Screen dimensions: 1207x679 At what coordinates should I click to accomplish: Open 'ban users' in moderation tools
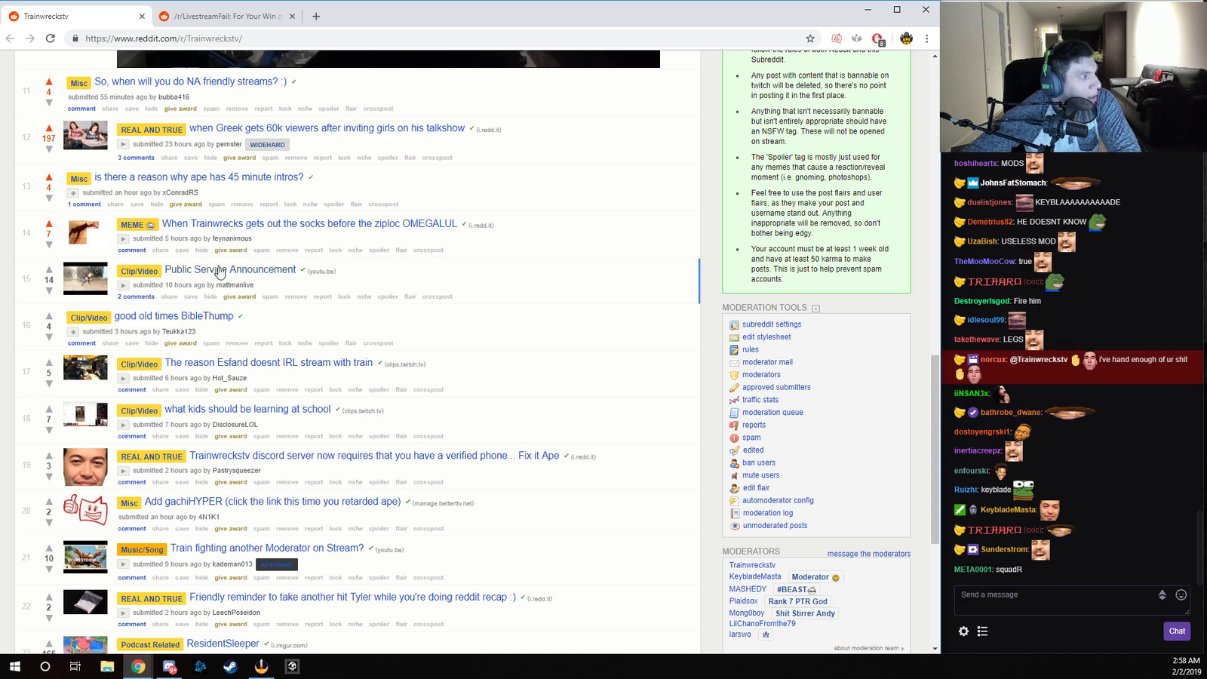tap(759, 463)
